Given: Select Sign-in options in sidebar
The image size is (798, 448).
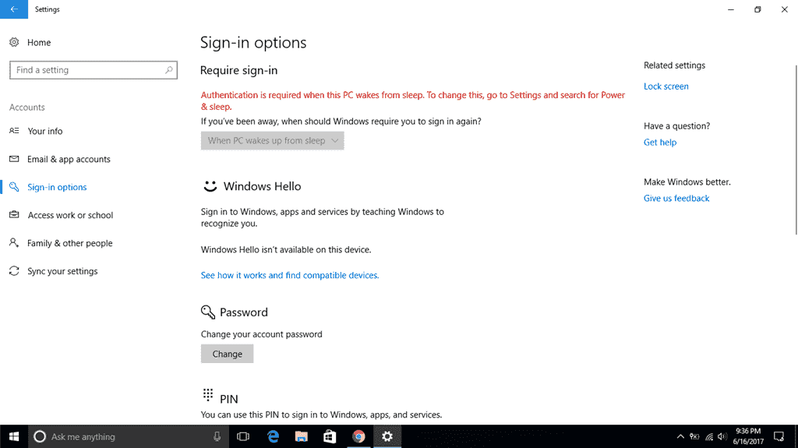Looking at the screenshot, I should (57, 187).
